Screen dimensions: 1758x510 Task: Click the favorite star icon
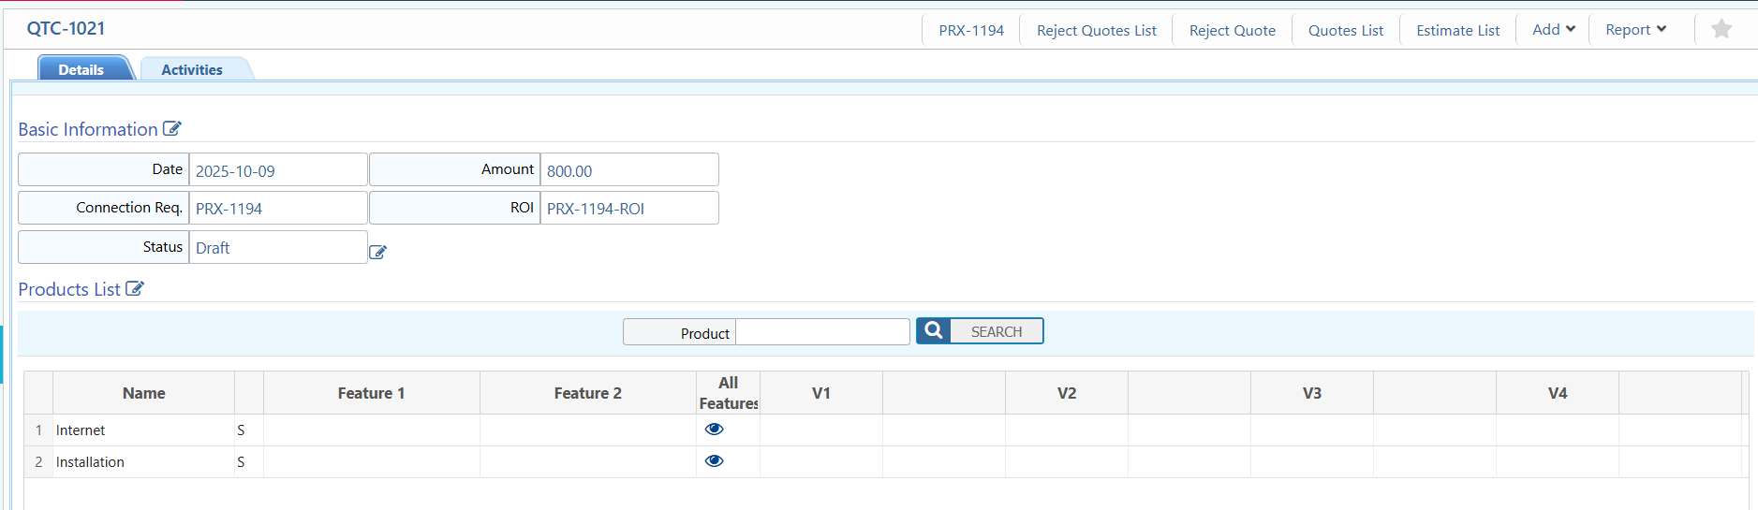(1721, 29)
